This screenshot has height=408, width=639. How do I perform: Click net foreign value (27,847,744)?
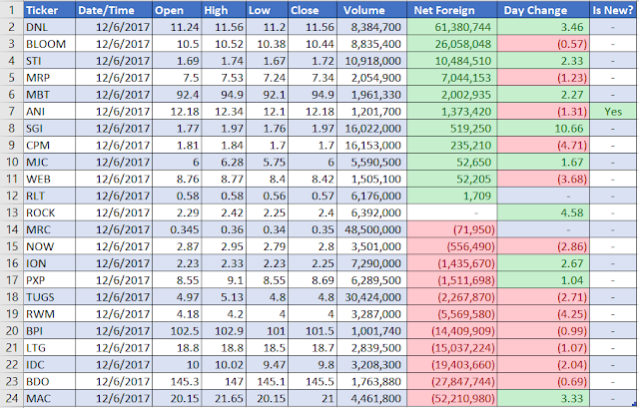click(451, 381)
